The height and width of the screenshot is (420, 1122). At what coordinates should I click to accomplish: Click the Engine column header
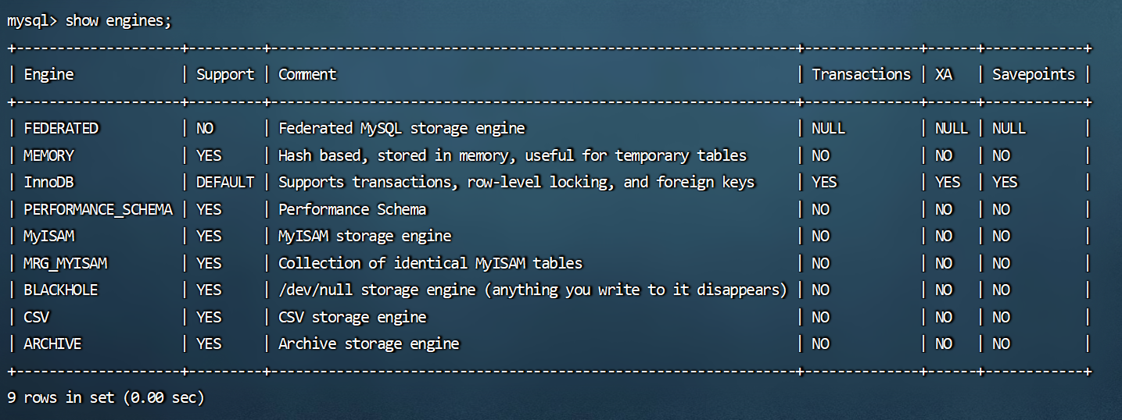(48, 74)
